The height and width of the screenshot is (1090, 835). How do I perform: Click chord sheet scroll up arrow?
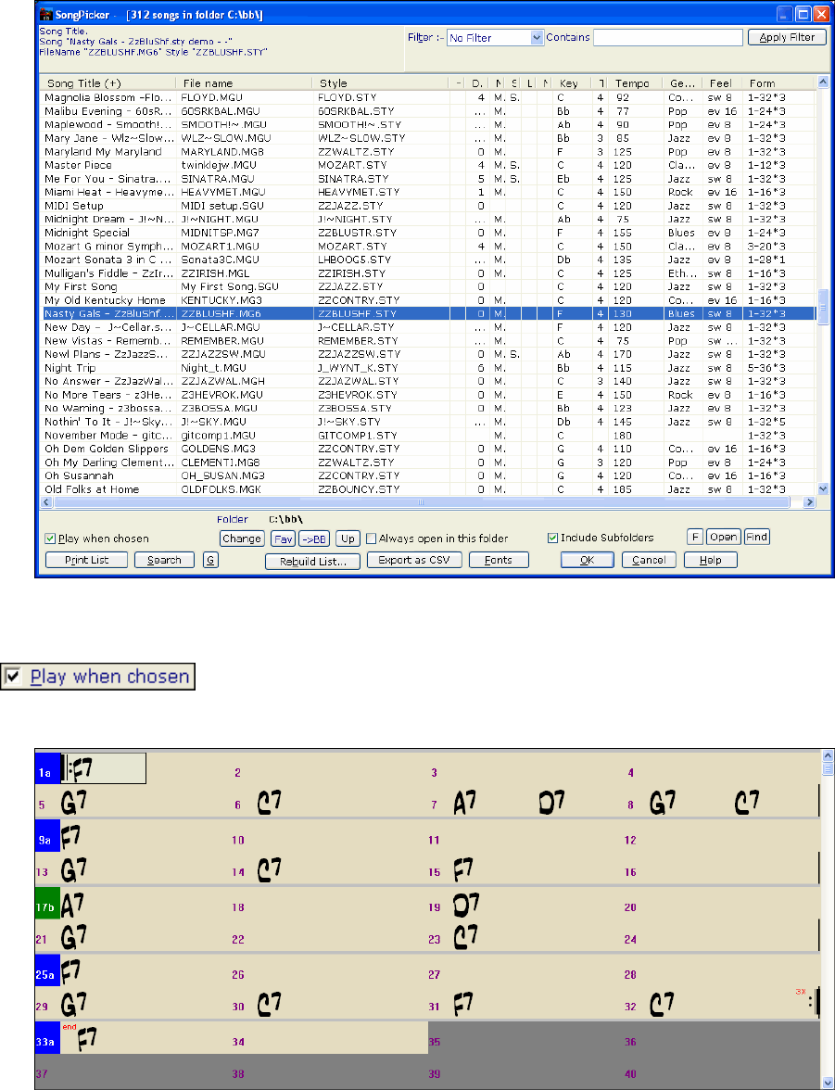(x=828, y=755)
